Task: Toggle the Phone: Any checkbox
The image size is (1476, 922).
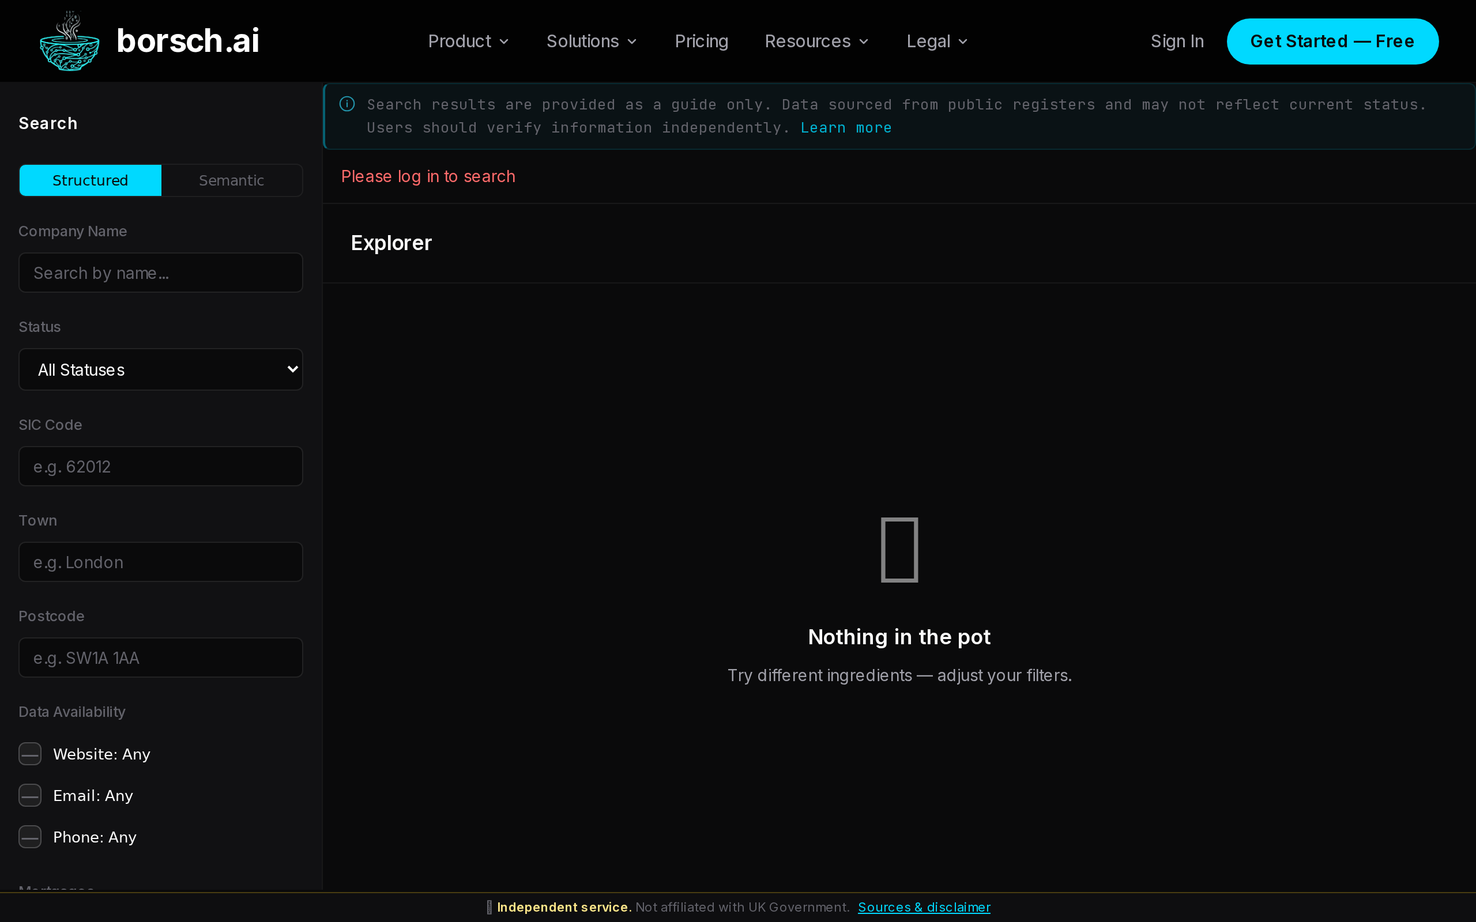Action: 30,837
